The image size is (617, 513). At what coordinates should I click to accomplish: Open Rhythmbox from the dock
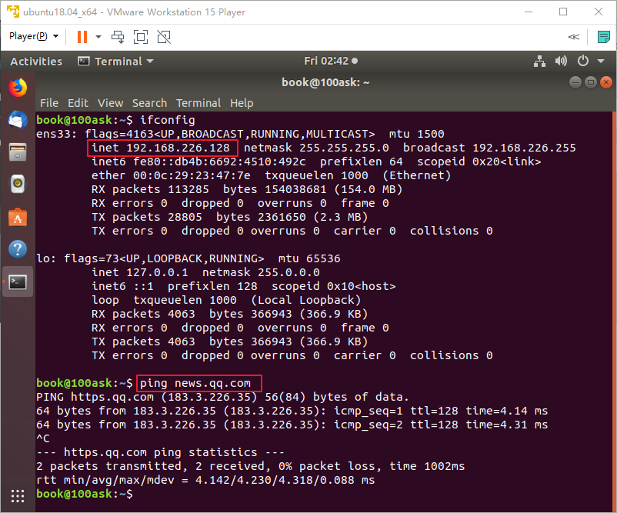[x=18, y=184]
